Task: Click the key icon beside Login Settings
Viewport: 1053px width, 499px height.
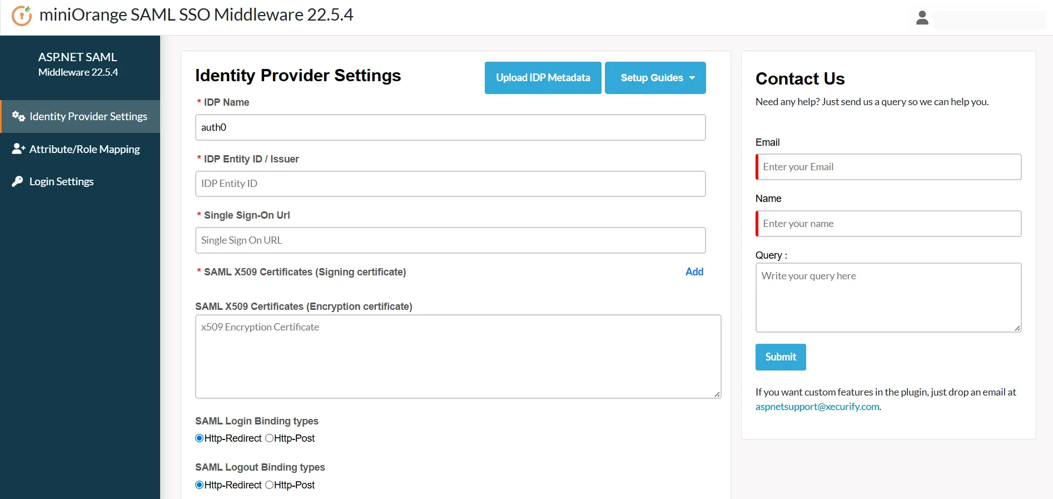Action: (x=18, y=181)
